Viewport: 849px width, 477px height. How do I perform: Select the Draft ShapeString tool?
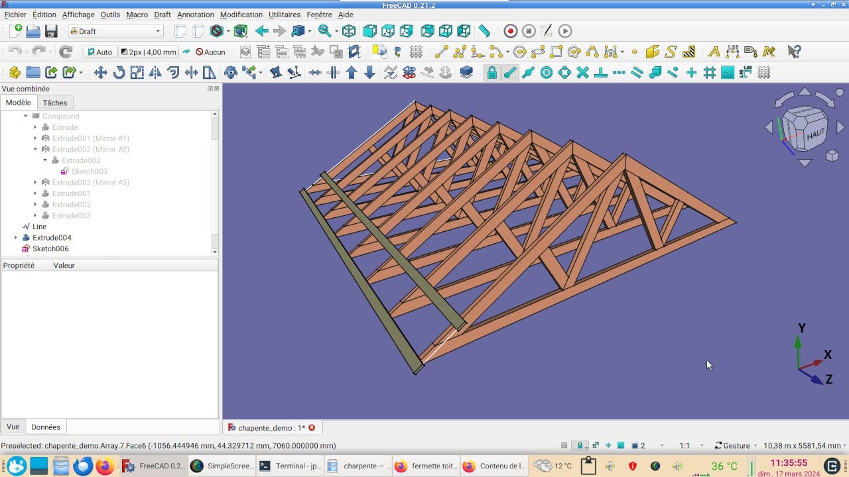point(671,52)
